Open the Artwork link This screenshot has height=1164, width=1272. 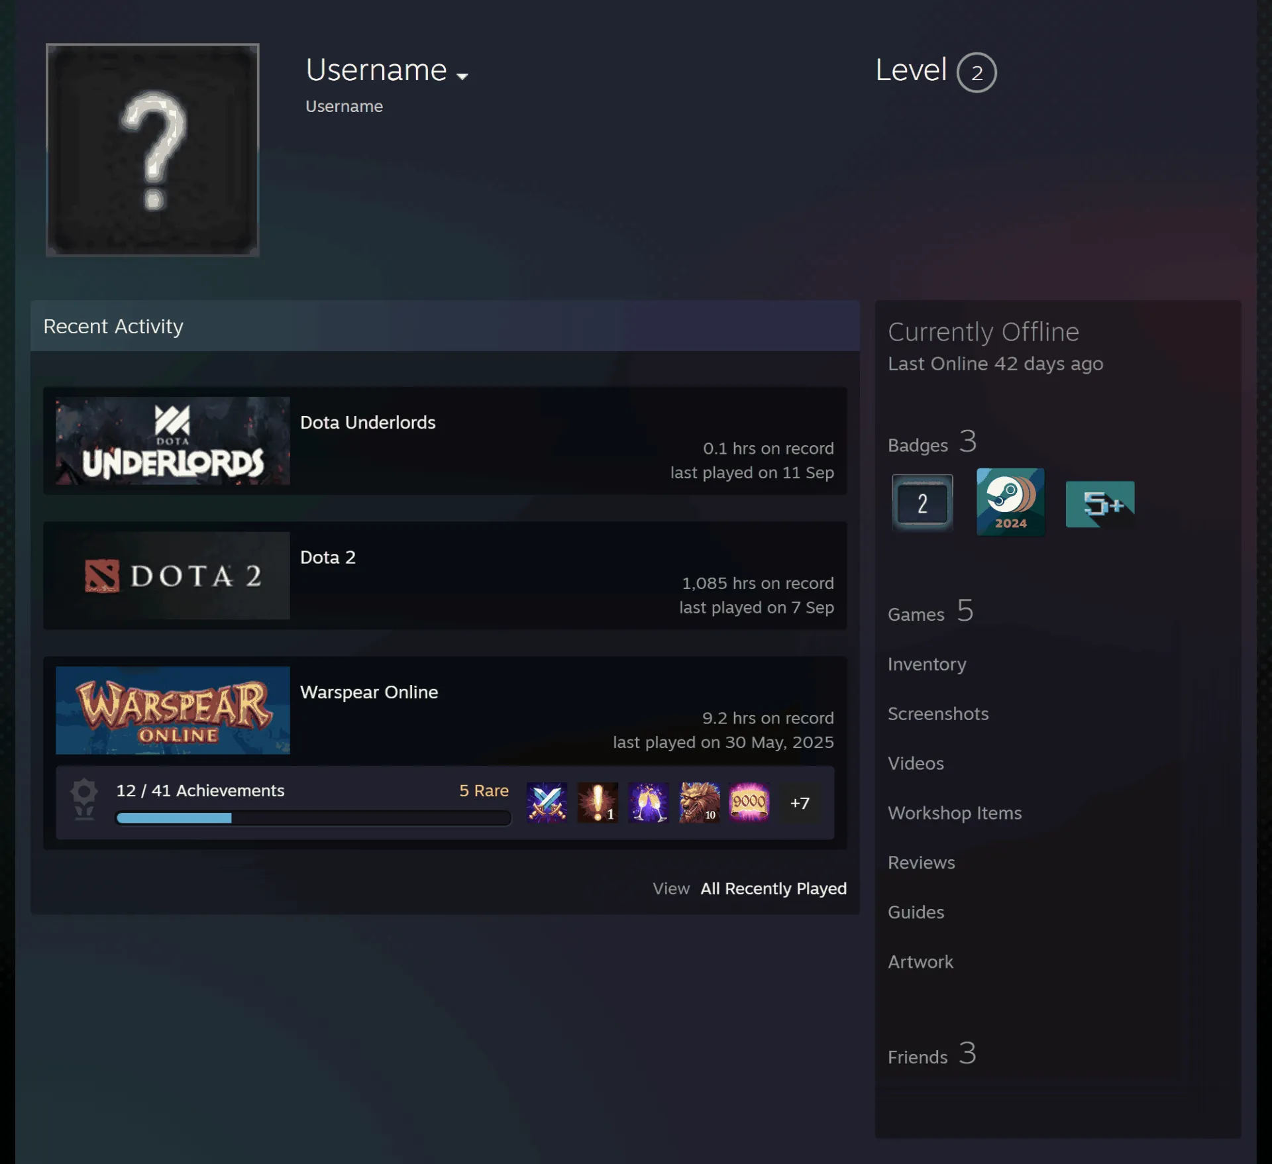click(921, 962)
